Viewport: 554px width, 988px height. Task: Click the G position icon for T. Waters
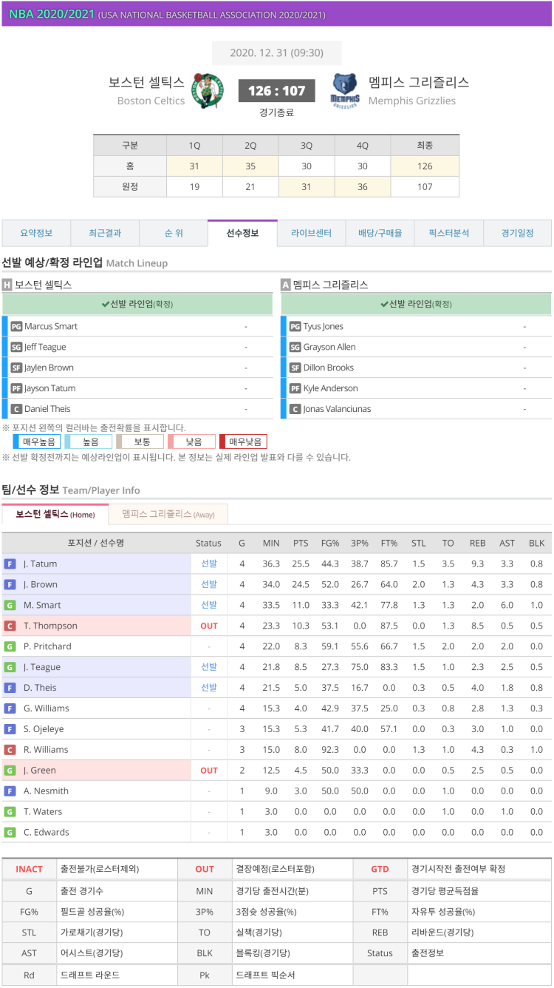pyautogui.click(x=10, y=811)
